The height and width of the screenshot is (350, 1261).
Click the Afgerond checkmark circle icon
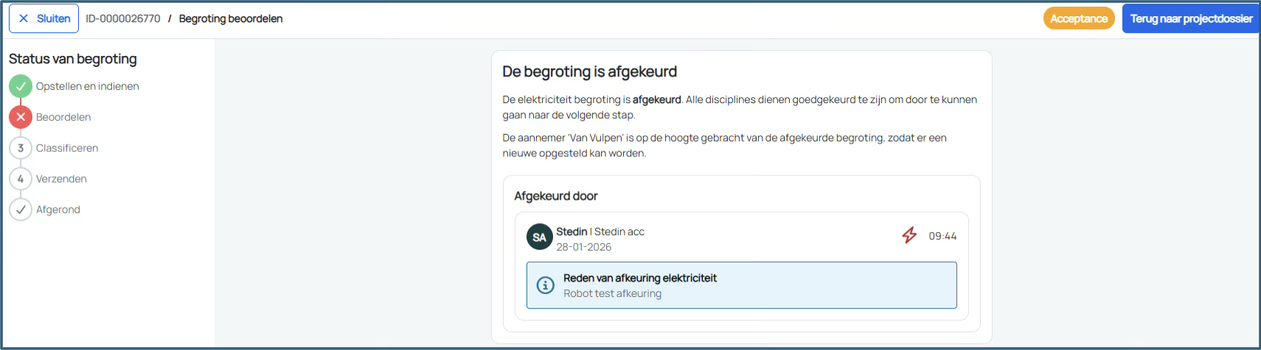point(21,210)
